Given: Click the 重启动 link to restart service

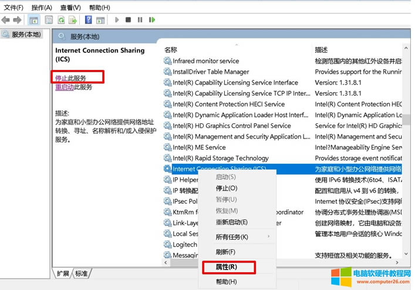Looking at the screenshot, I should (65, 87).
